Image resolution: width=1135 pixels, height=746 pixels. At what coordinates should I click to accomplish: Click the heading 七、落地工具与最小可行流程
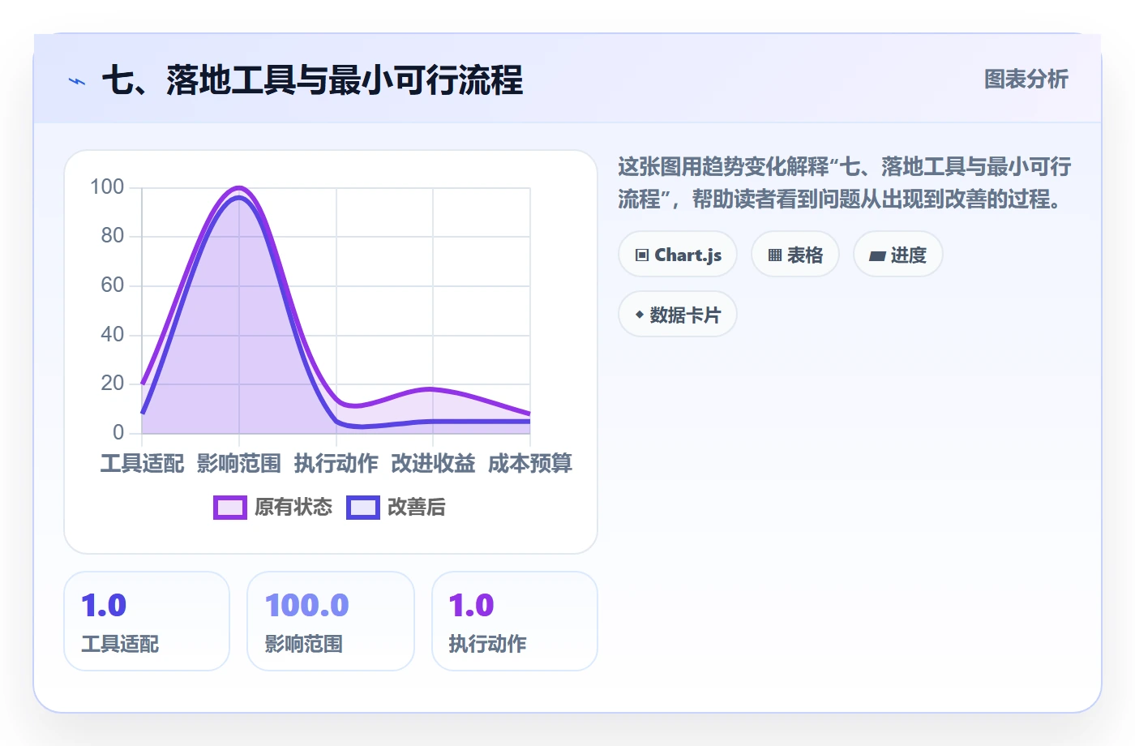tap(313, 80)
